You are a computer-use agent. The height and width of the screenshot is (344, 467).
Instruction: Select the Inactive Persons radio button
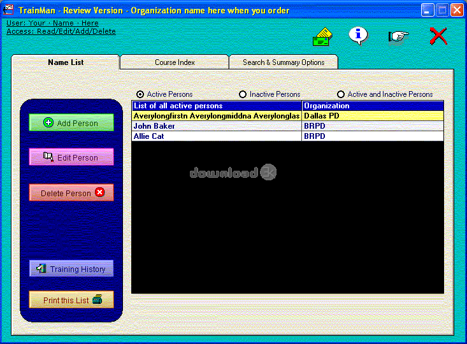243,94
